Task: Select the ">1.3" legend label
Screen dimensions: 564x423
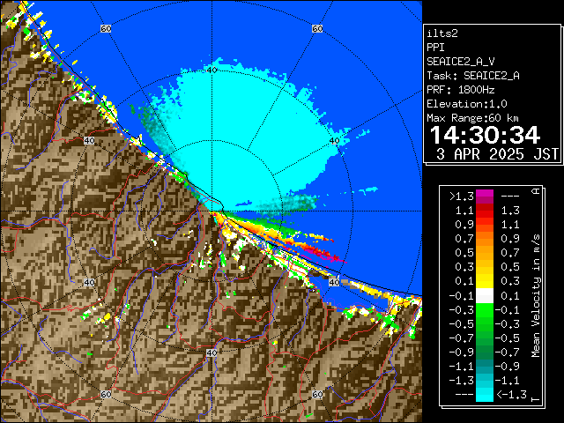Action: click(x=462, y=197)
